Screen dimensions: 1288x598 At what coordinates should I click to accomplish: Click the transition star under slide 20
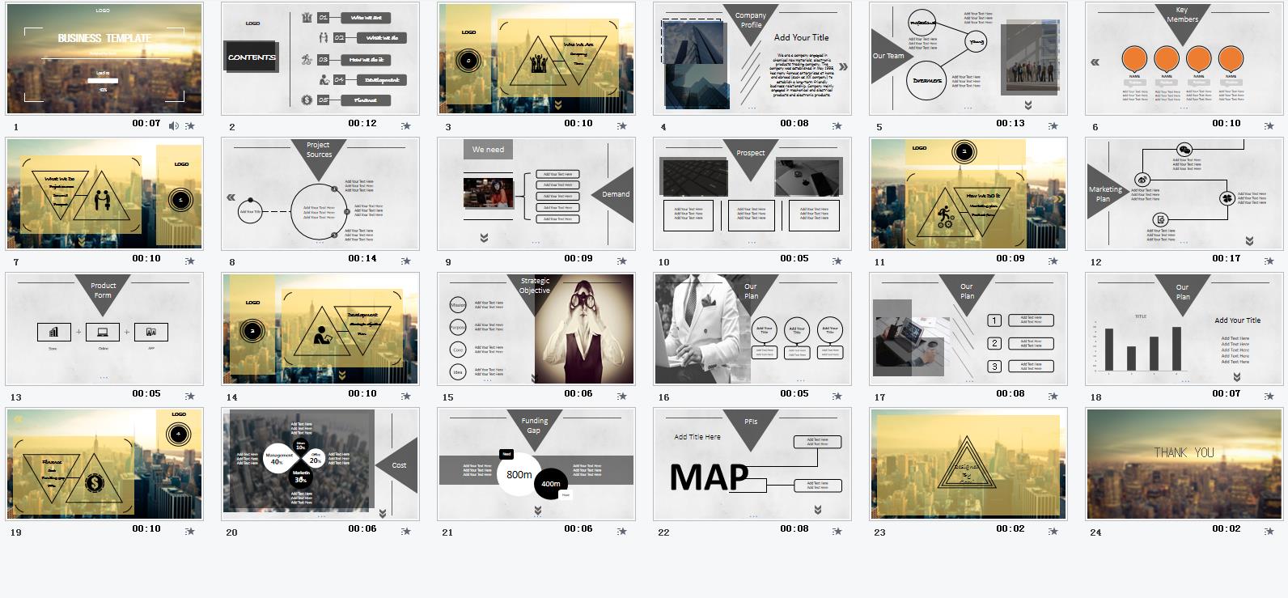406,531
